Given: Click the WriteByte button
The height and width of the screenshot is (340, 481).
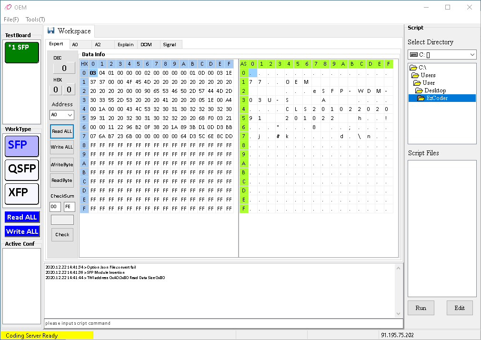Looking at the screenshot, I should tap(62, 164).
